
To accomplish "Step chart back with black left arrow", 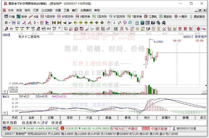I will click(x=65, y=23).
